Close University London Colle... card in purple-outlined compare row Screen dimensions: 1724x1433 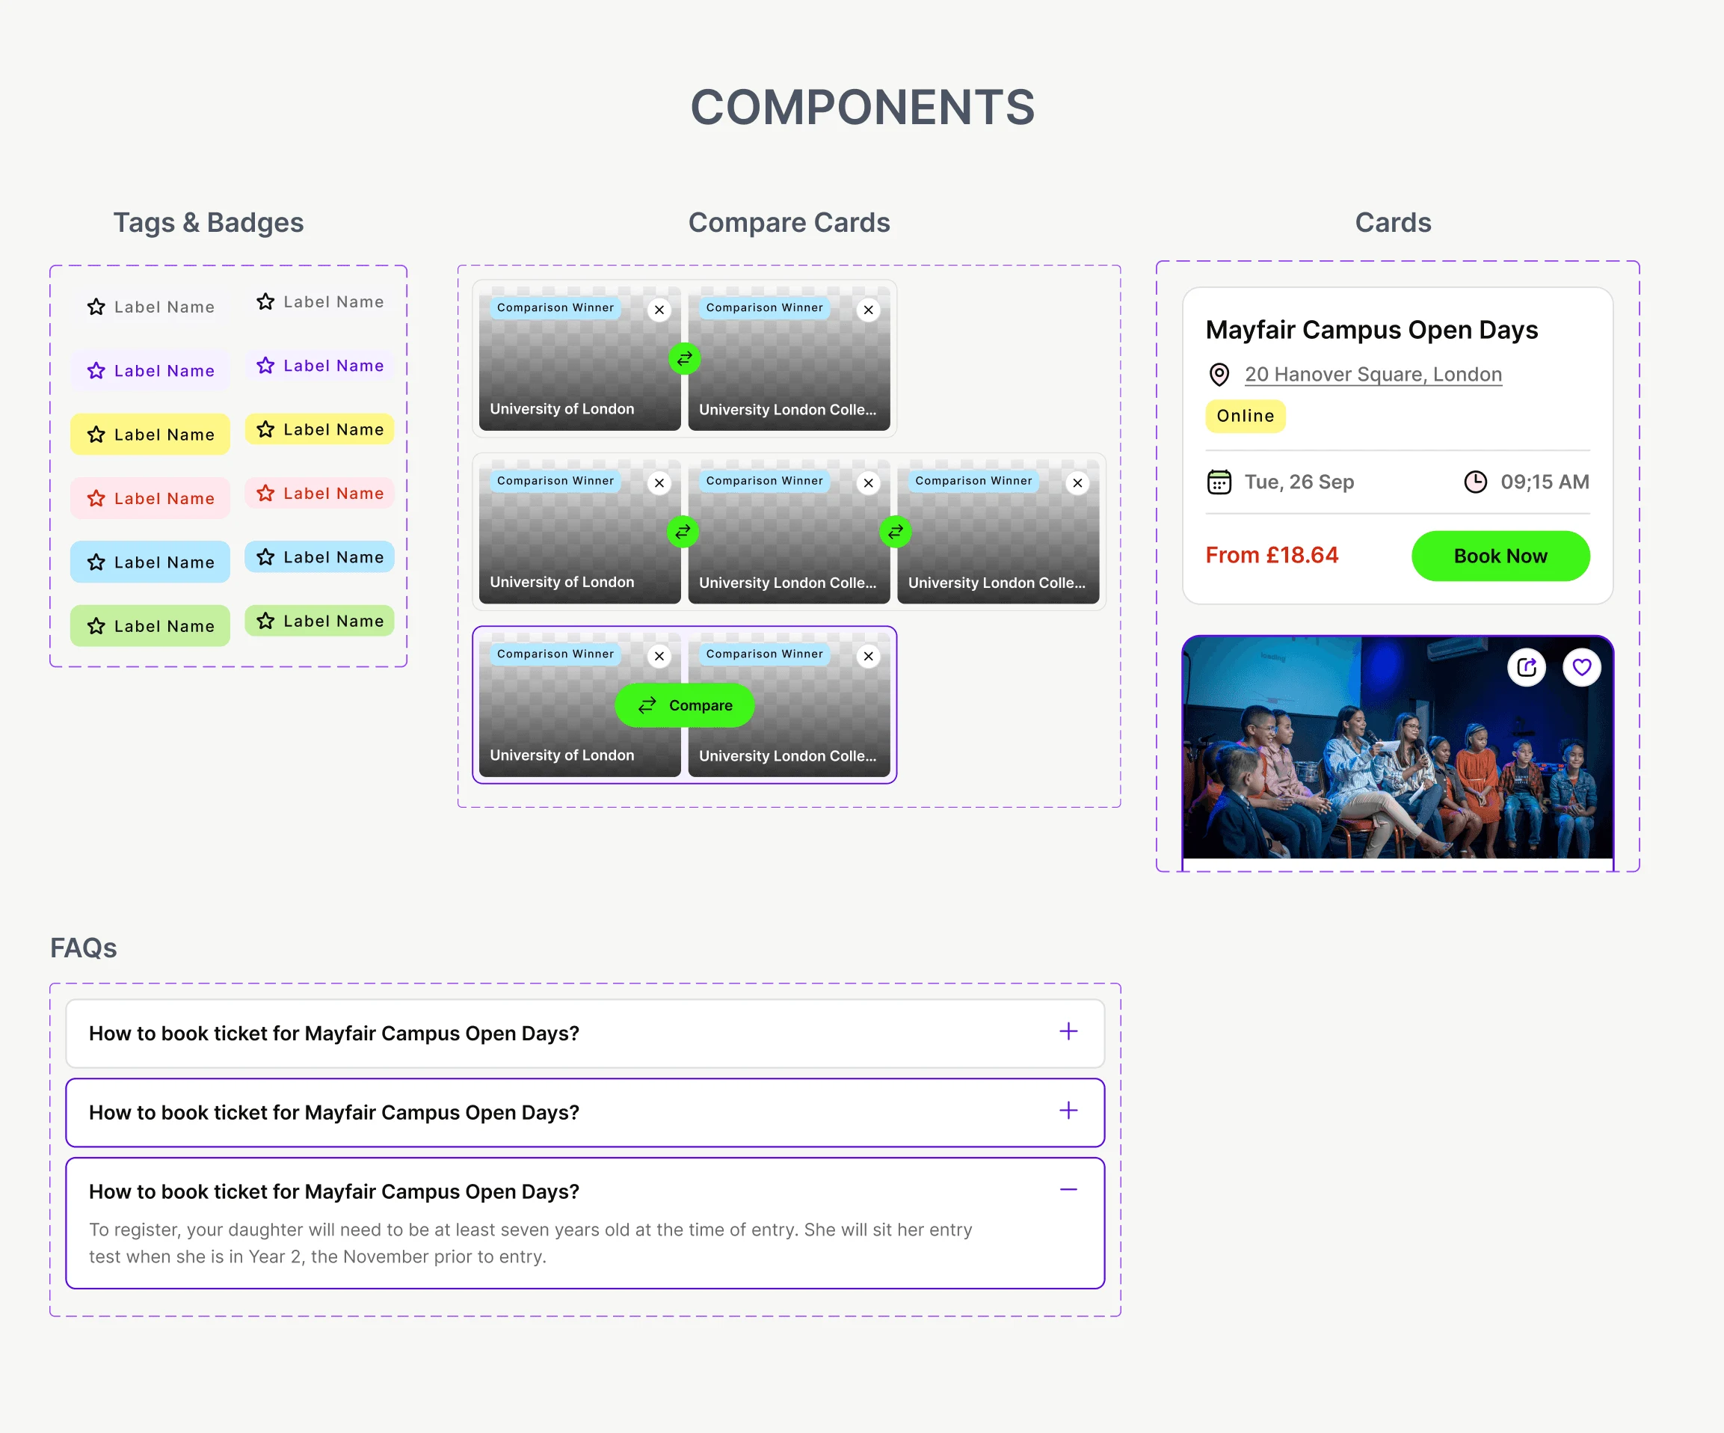[x=869, y=657]
